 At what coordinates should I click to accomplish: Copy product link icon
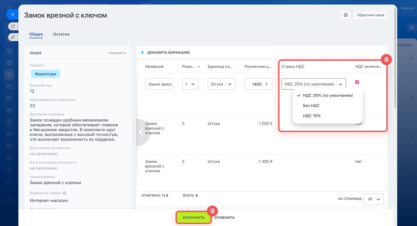(13, 37)
